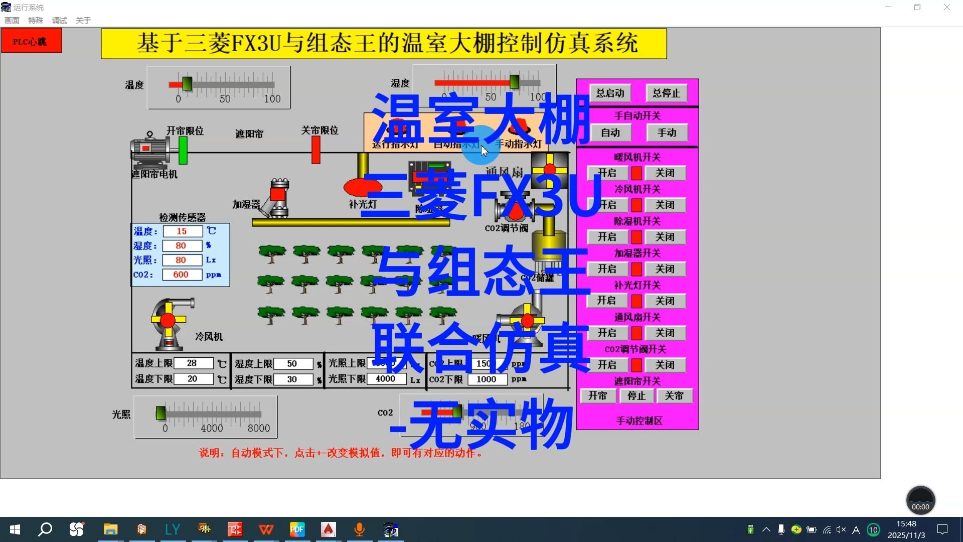Click the green 开帘限位 limit indicator
Image resolution: width=963 pixels, height=542 pixels.
(183, 150)
